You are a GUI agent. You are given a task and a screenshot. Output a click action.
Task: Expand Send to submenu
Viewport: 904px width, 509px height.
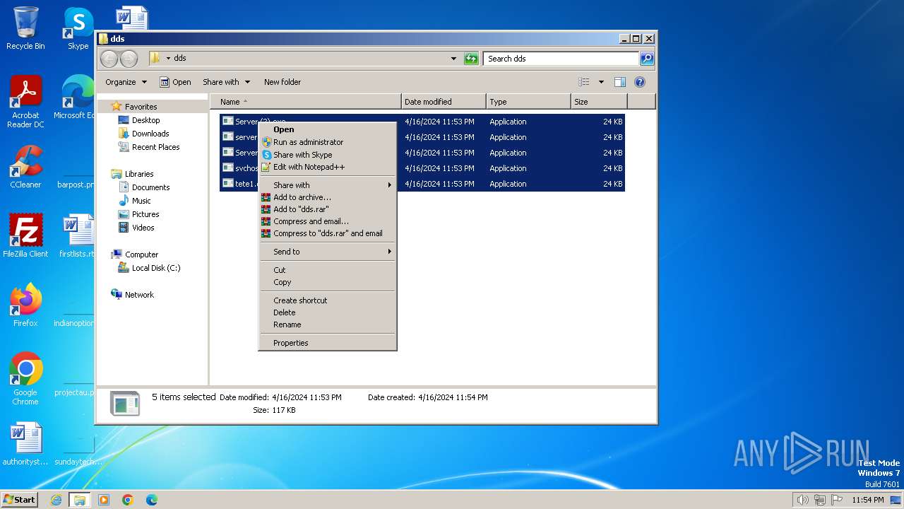coord(328,252)
